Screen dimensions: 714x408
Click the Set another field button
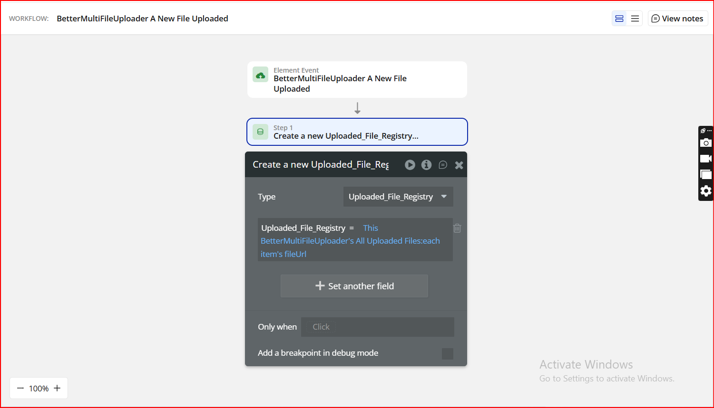click(x=354, y=286)
